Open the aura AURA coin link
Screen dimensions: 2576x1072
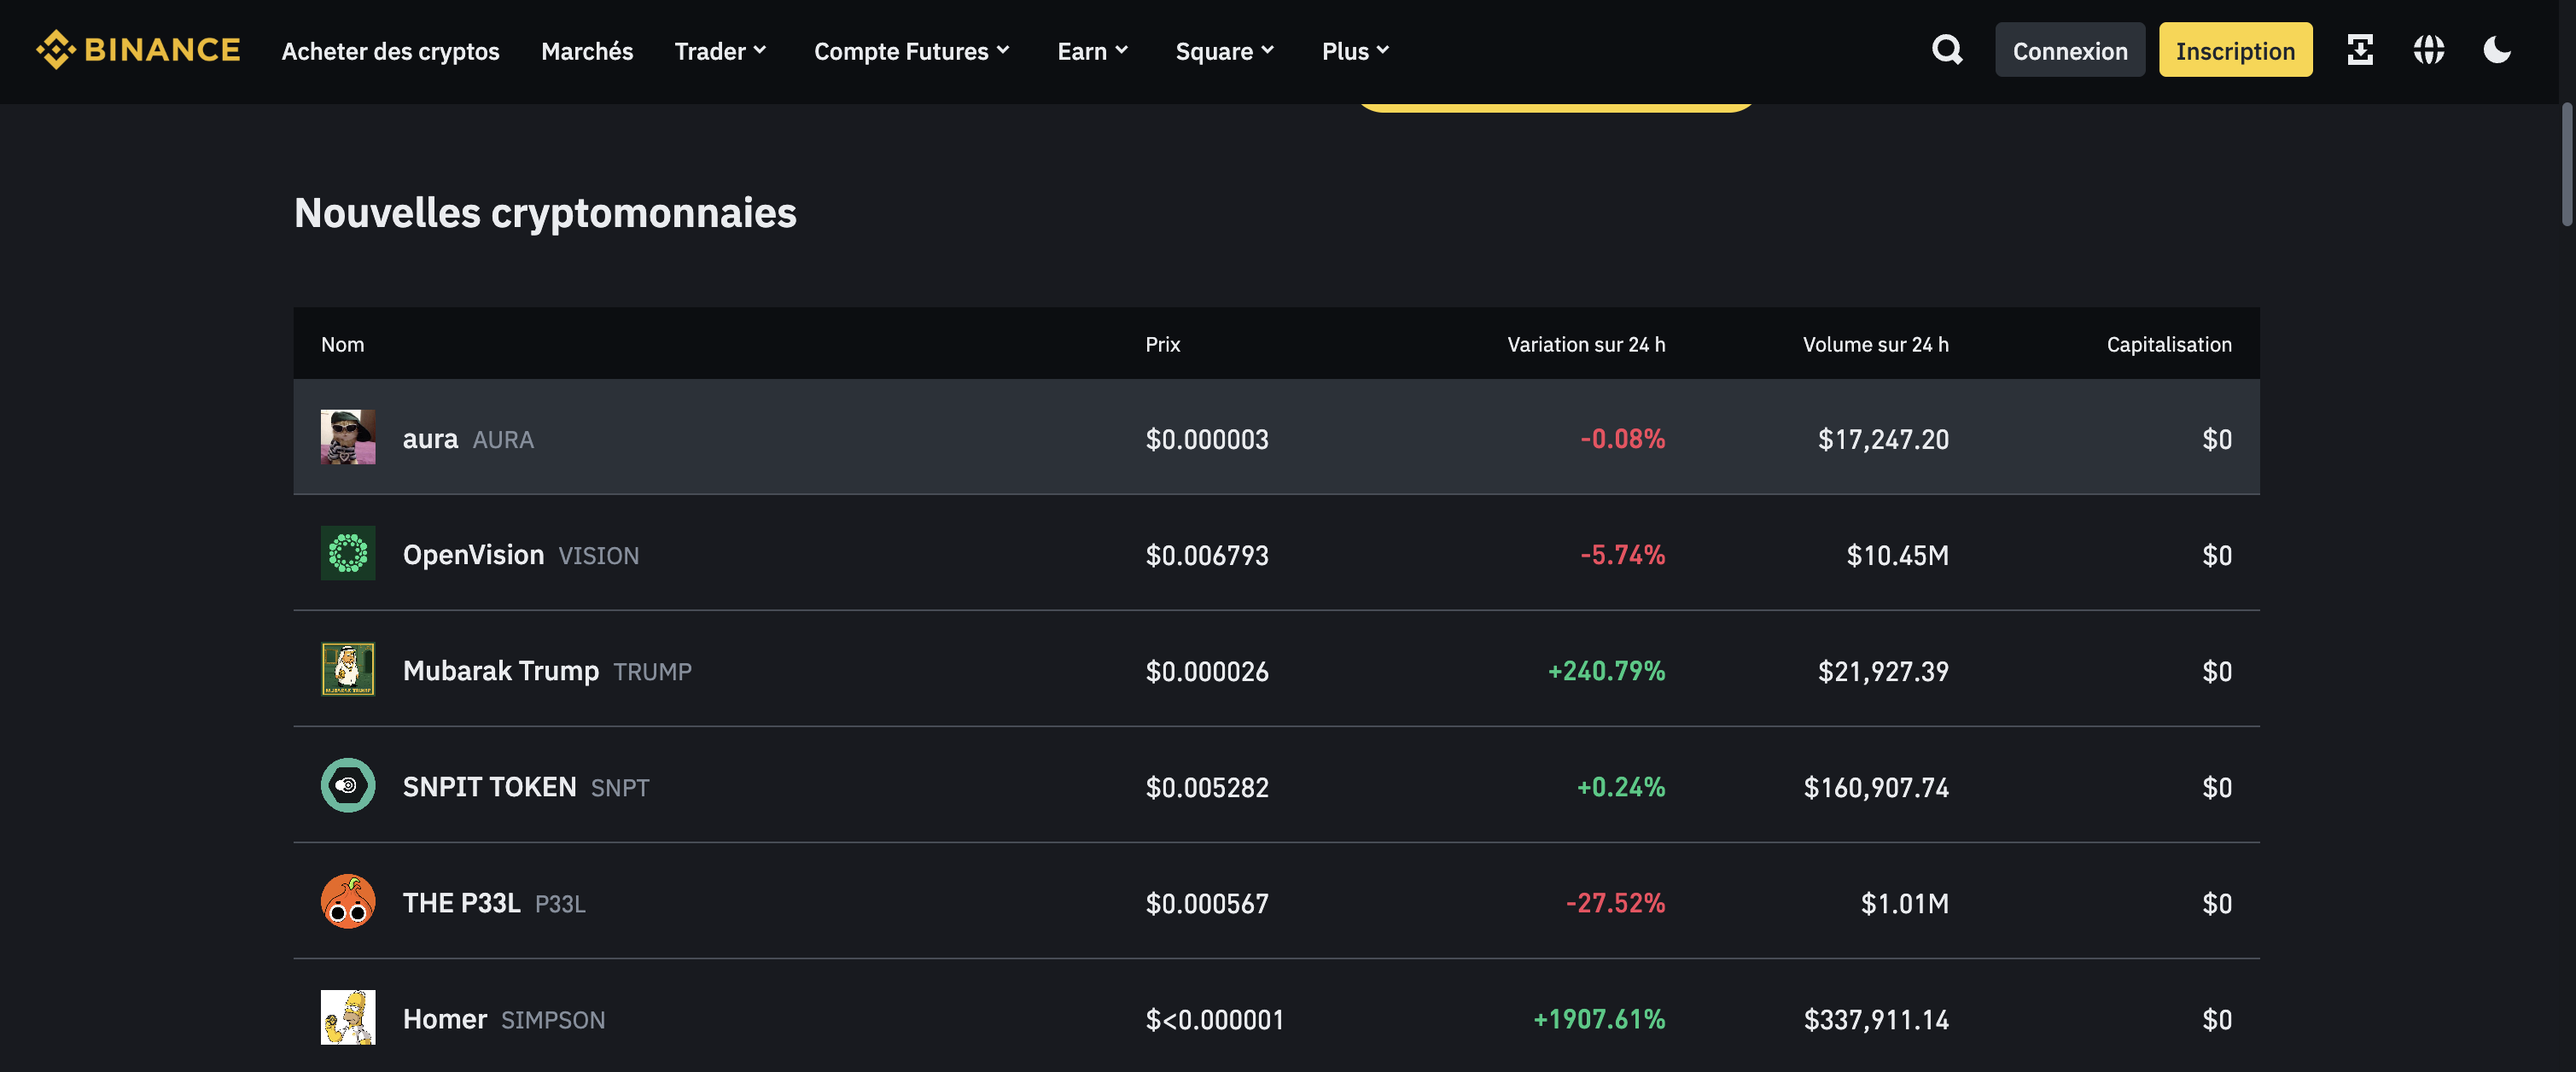pos(468,439)
